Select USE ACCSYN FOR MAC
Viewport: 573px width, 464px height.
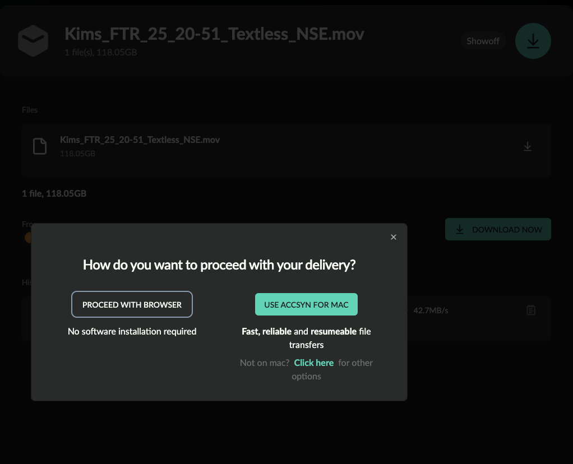pyautogui.click(x=306, y=304)
